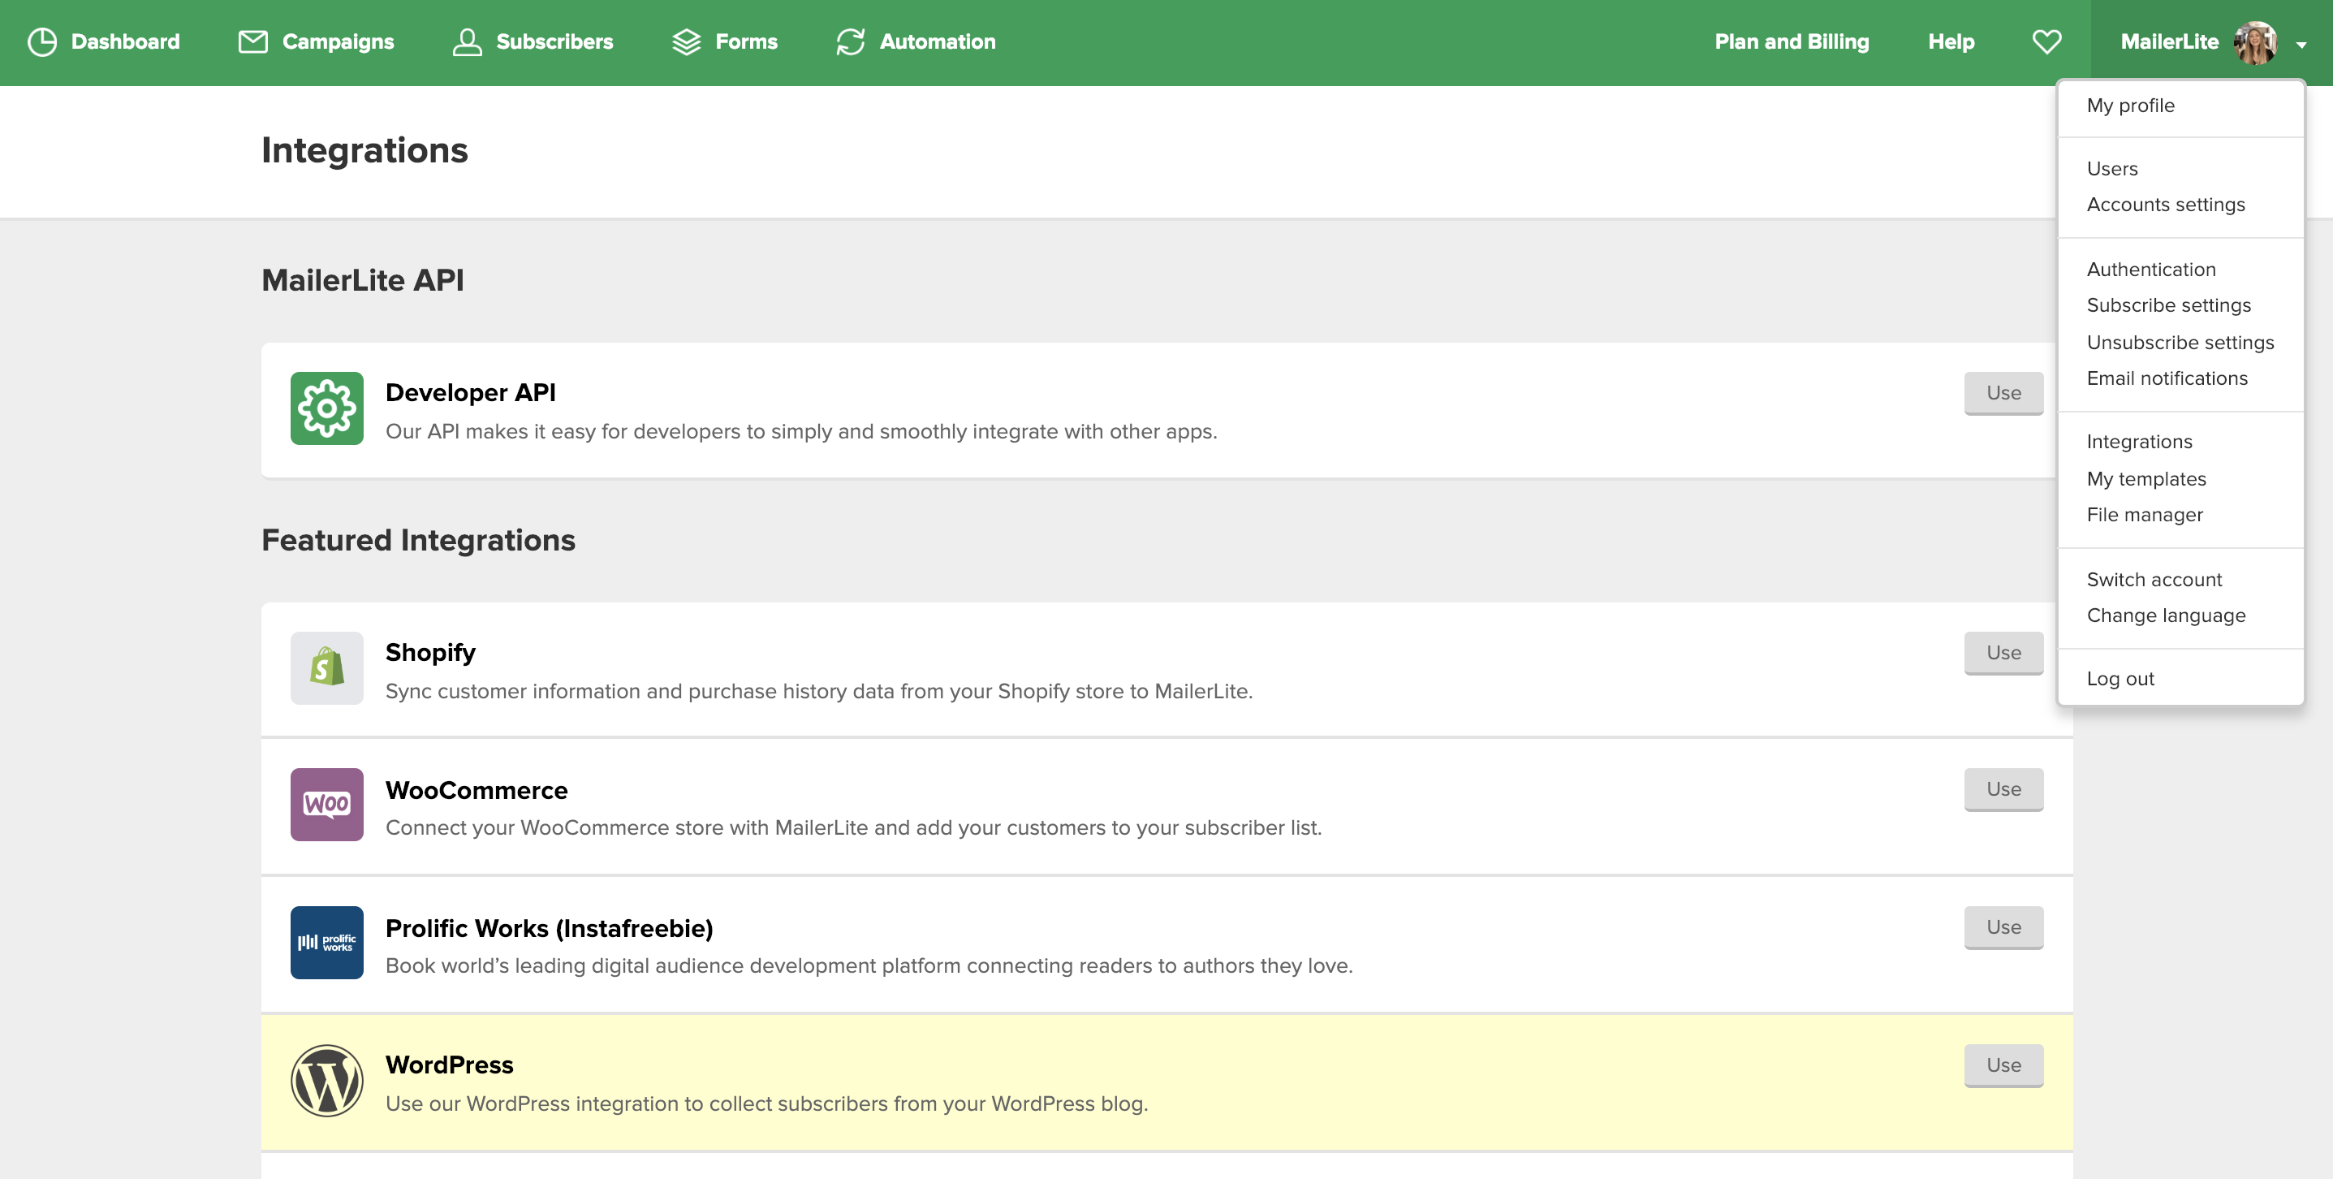2333x1179 pixels.
Task: Open Subscribe settings menu entry
Action: (2168, 305)
